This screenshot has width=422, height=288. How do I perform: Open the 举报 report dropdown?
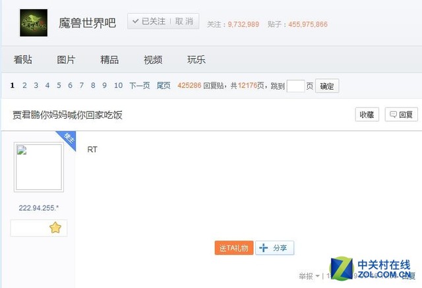[x=309, y=276]
